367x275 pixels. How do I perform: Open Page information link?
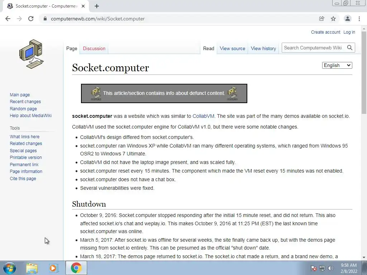(x=26, y=172)
